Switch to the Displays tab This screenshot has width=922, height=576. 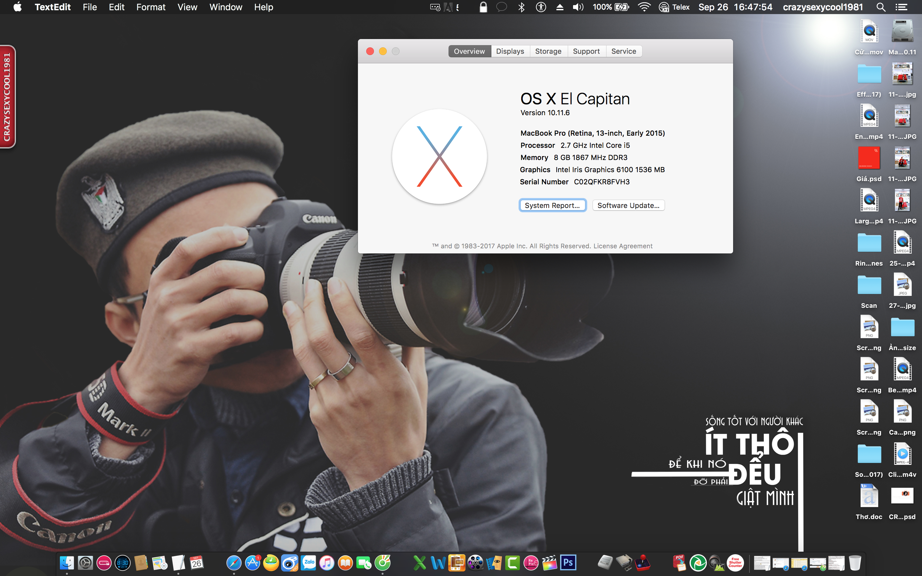tap(510, 52)
